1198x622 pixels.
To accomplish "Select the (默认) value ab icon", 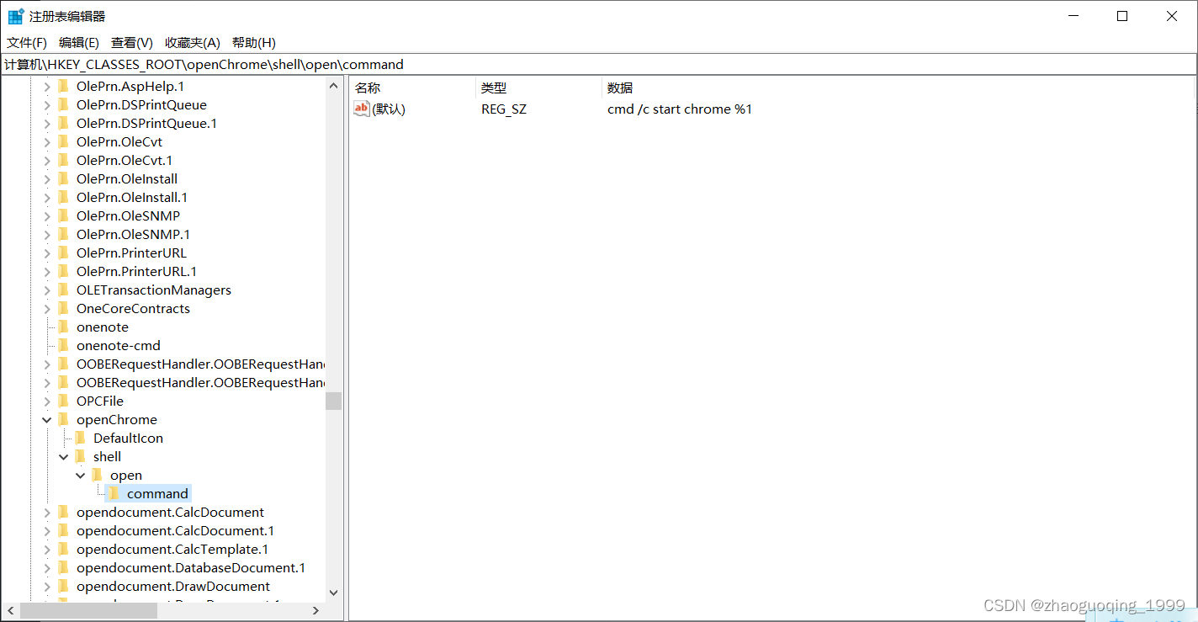I will (x=362, y=109).
